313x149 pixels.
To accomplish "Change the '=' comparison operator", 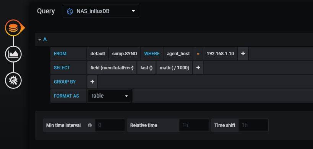I will click(x=198, y=54).
